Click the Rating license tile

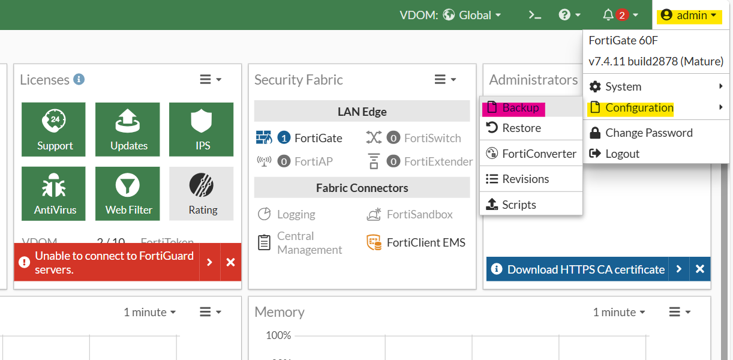coord(202,194)
